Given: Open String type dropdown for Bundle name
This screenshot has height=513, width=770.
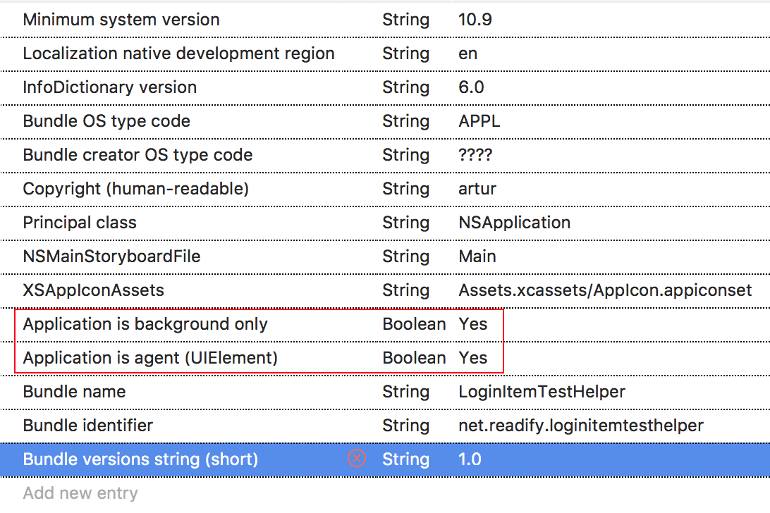Looking at the screenshot, I should point(405,392).
